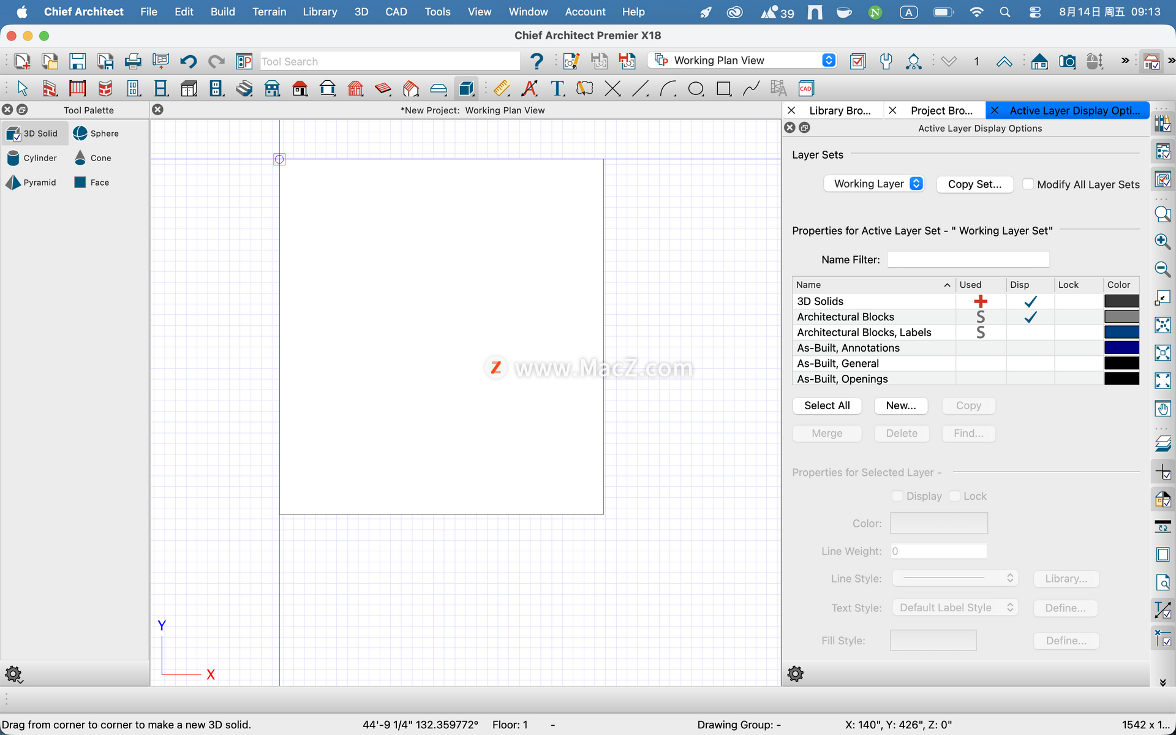Click the Tool Search field
Viewport: 1176px width, 735px height.
390,61
